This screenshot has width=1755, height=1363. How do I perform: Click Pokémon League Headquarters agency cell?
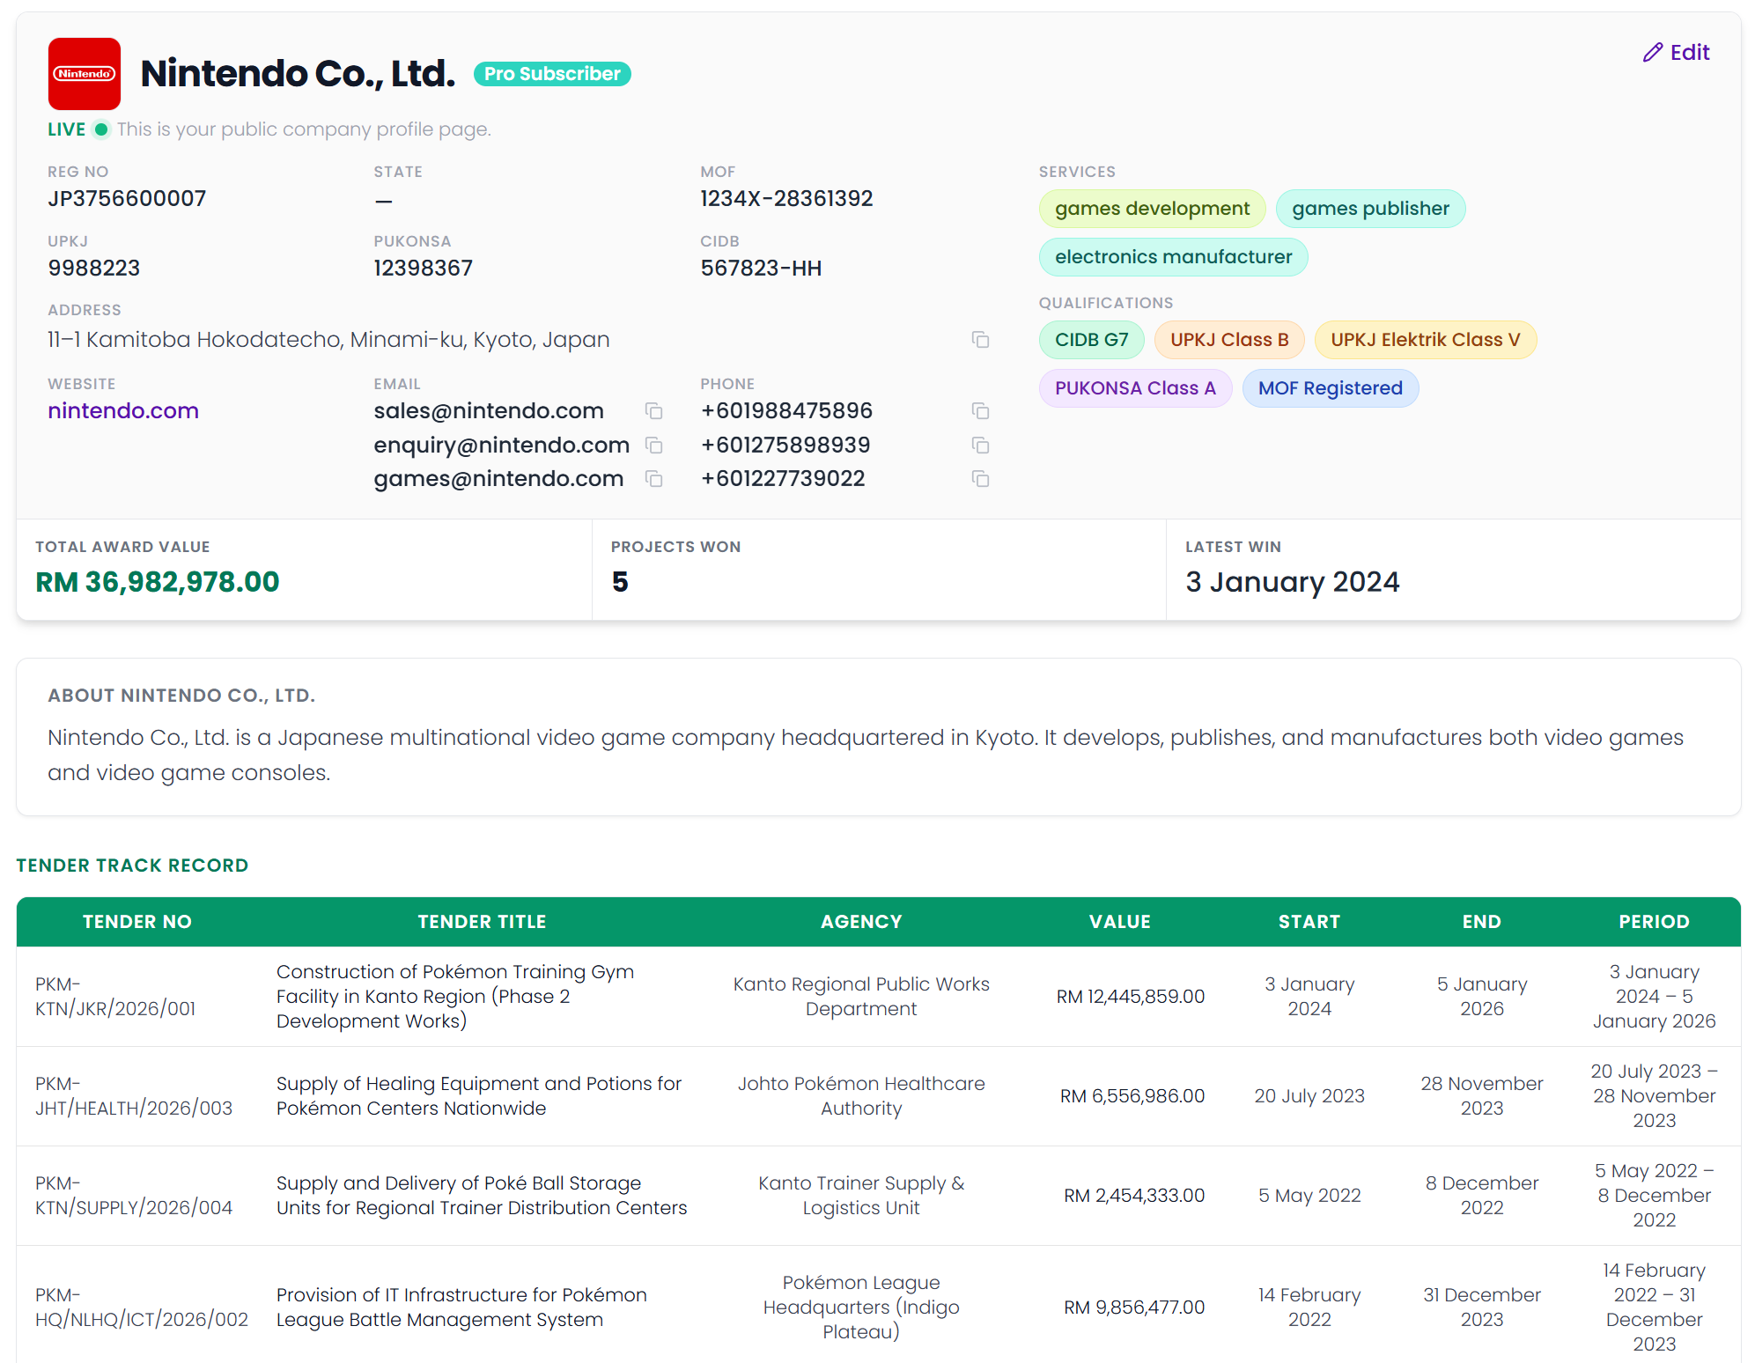tap(861, 1308)
